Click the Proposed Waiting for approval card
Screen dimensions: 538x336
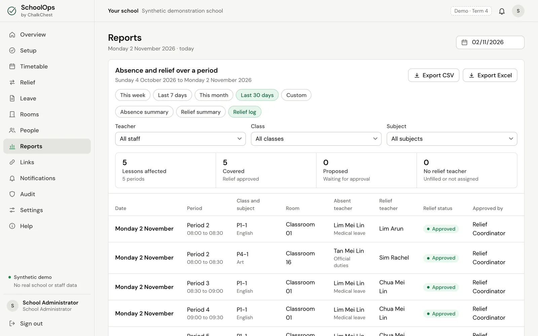point(367,170)
